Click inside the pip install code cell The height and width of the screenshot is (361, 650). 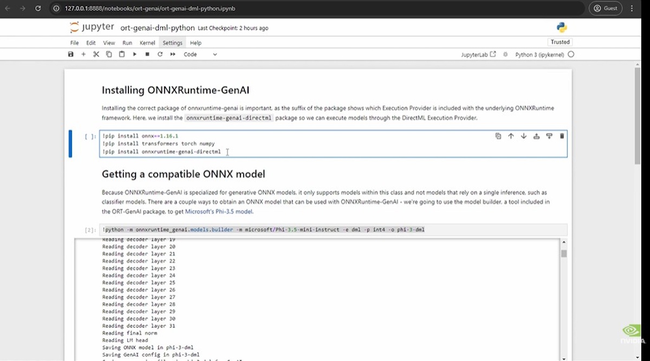coord(333,144)
